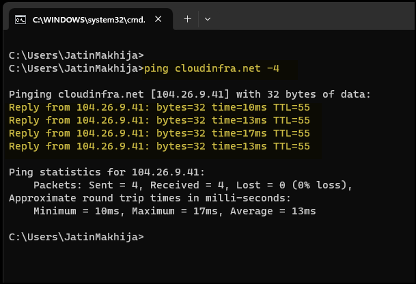Click the second reply line time=13ms
This screenshot has height=284, width=416.
pyautogui.click(x=159, y=120)
